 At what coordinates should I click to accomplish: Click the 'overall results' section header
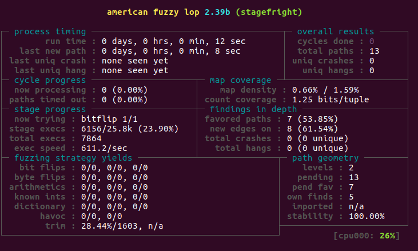click(x=336, y=31)
